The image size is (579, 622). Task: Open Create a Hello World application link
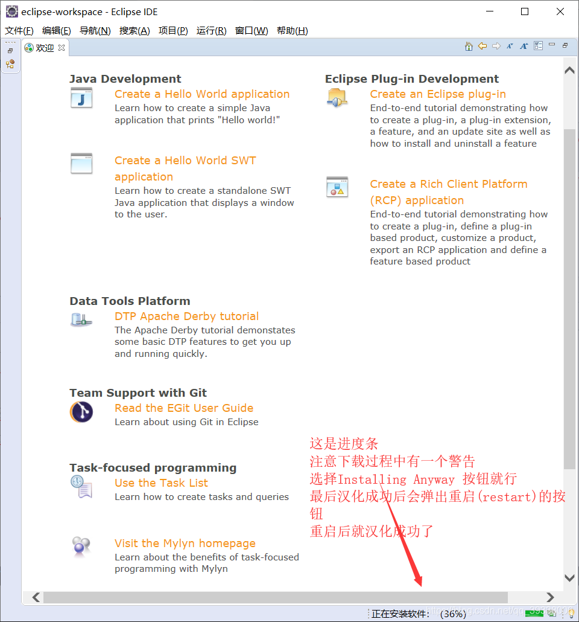(202, 94)
